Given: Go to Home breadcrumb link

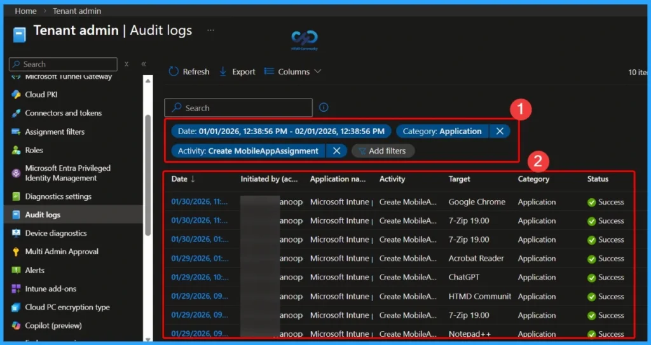Looking at the screenshot, I should pos(25,11).
